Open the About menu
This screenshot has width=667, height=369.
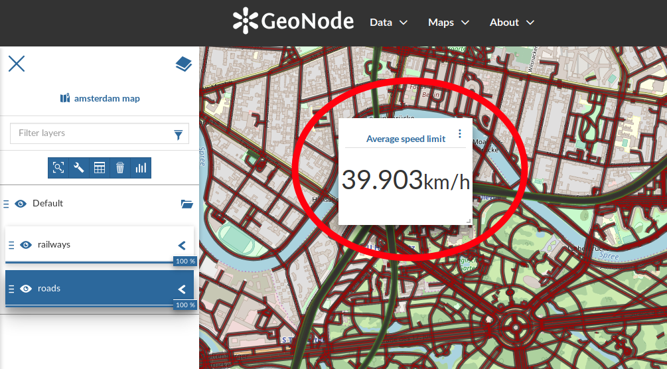pyautogui.click(x=512, y=23)
